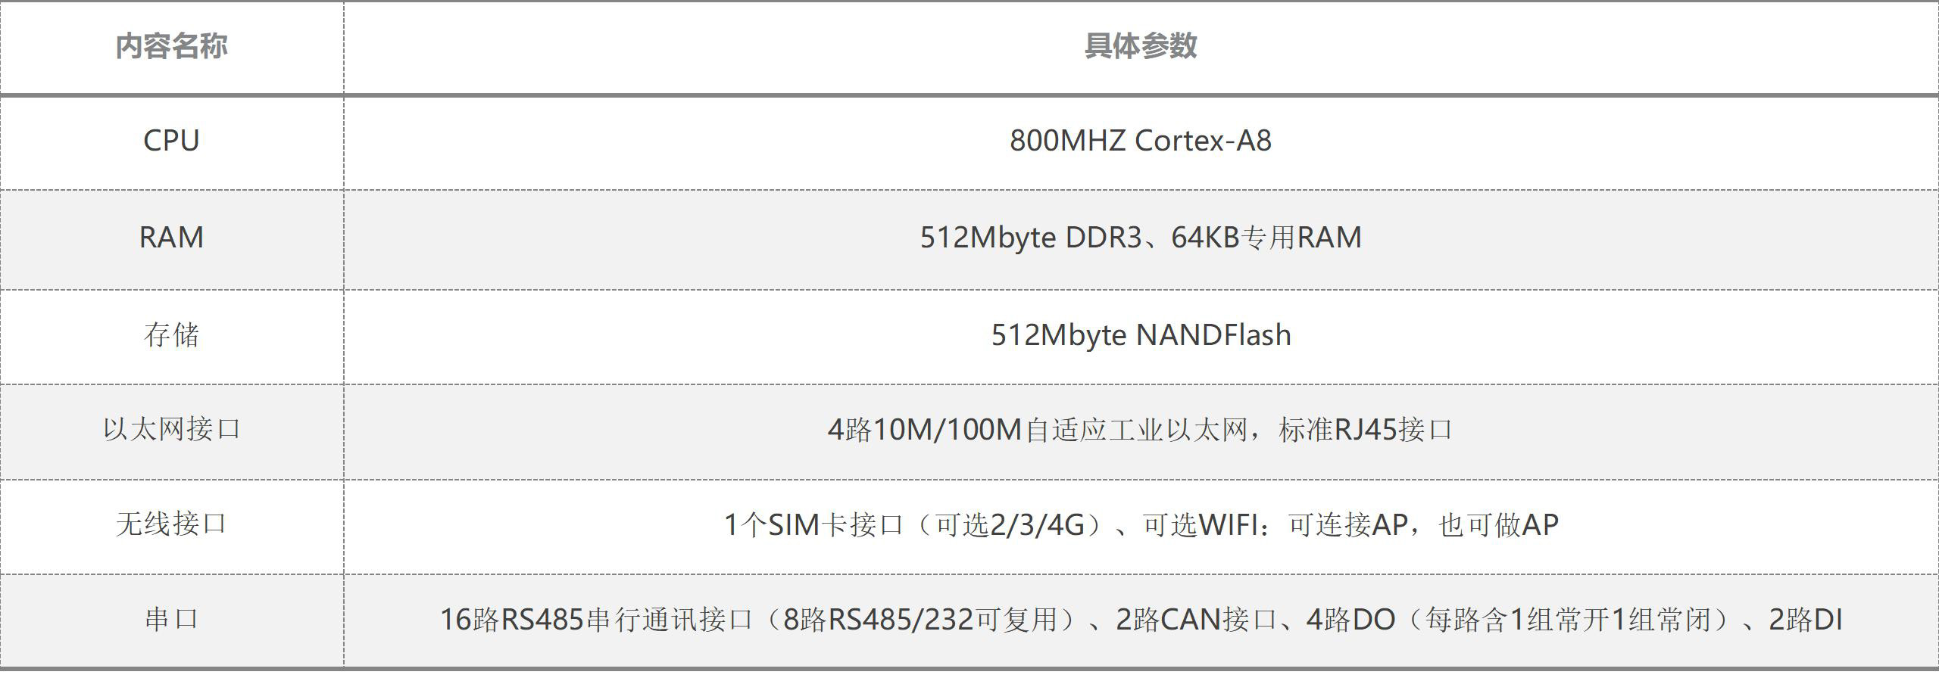Click the 1个SIM卡接口 text

[813, 524]
